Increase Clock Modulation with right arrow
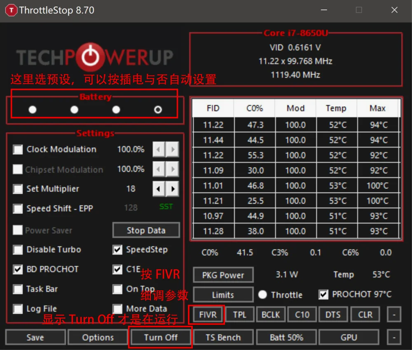This screenshot has height=350, width=412. 173,149
